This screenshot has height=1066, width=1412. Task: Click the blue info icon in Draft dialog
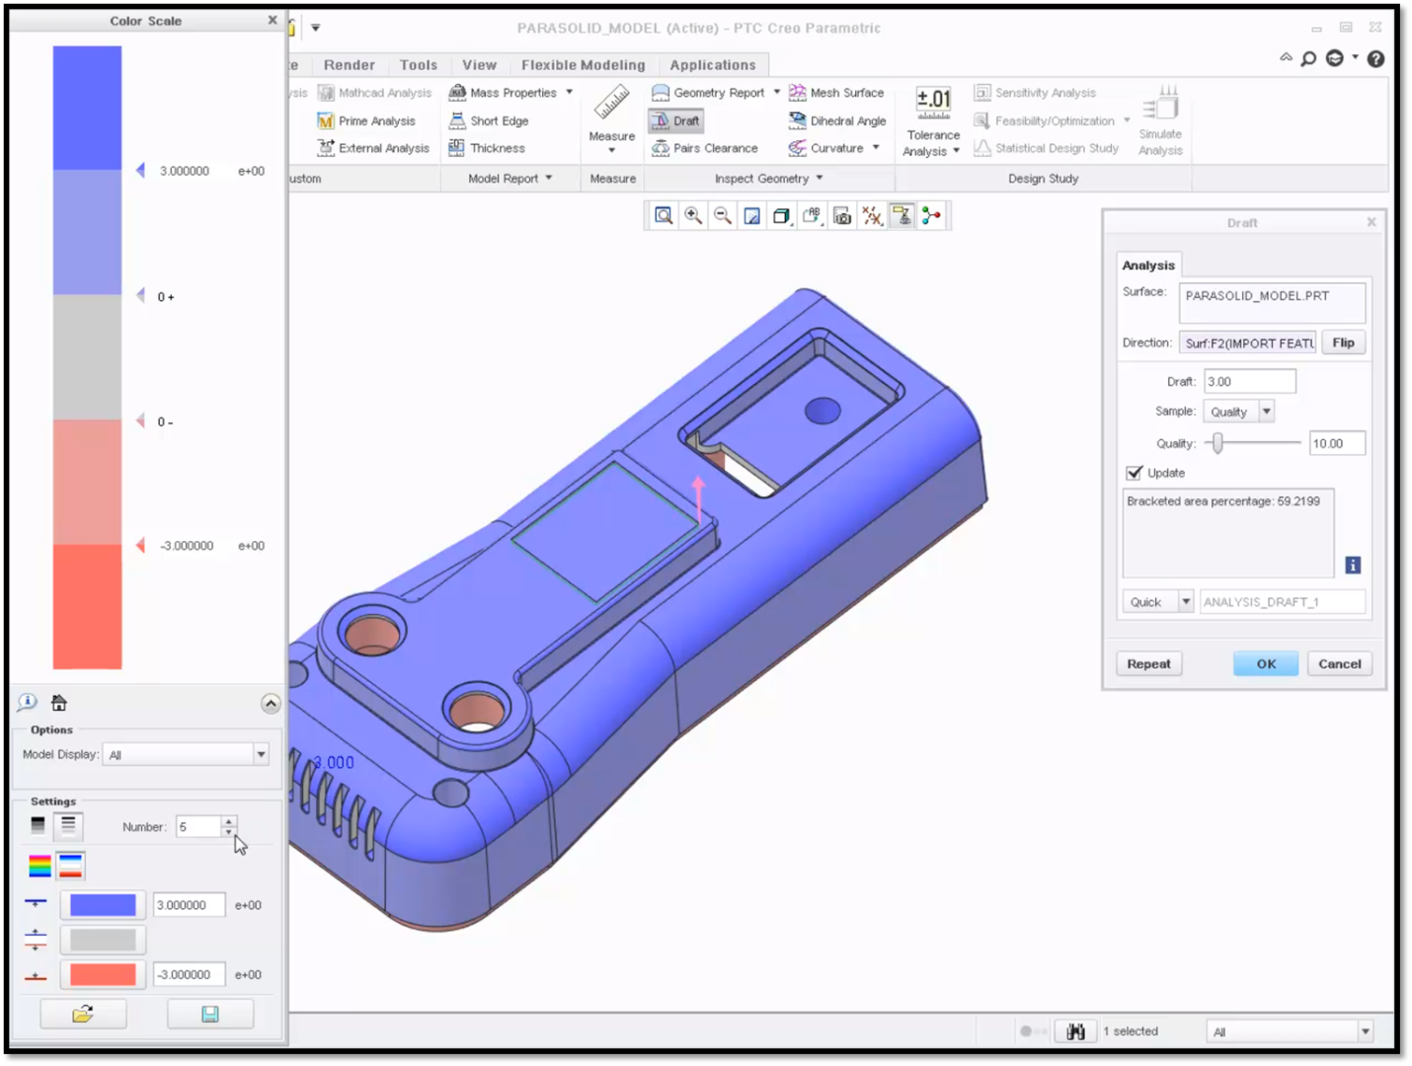coord(1353,565)
